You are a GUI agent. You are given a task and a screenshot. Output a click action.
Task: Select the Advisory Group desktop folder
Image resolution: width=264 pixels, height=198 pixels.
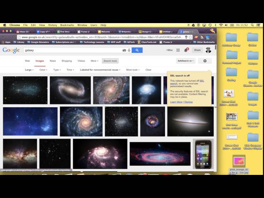[231, 40]
